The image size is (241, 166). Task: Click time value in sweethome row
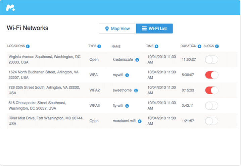tap(161, 90)
